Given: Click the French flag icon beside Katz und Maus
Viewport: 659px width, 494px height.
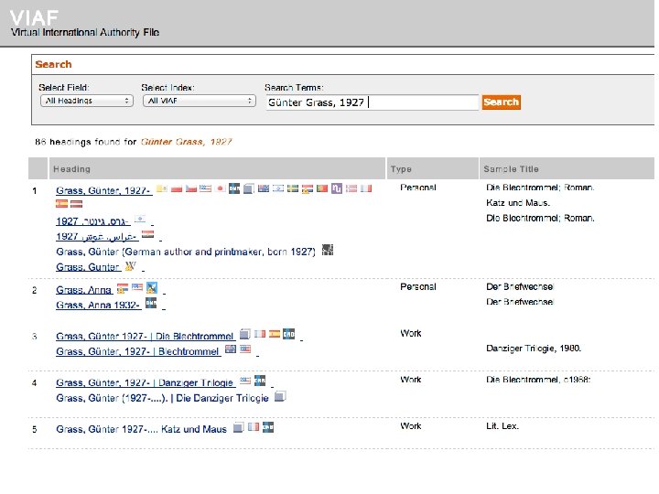Looking at the screenshot, I should (254, 427).
